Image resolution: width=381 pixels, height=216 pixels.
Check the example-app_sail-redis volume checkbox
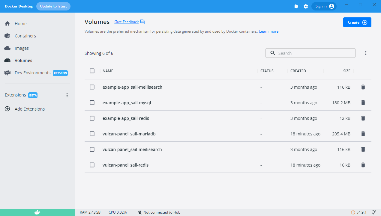point(92,118)
